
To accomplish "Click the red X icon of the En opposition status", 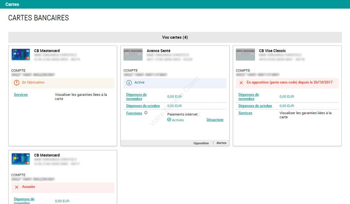I will 241,82.
